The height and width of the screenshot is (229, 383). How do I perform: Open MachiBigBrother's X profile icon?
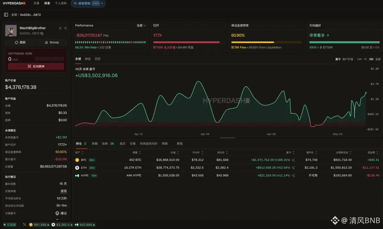60,28
